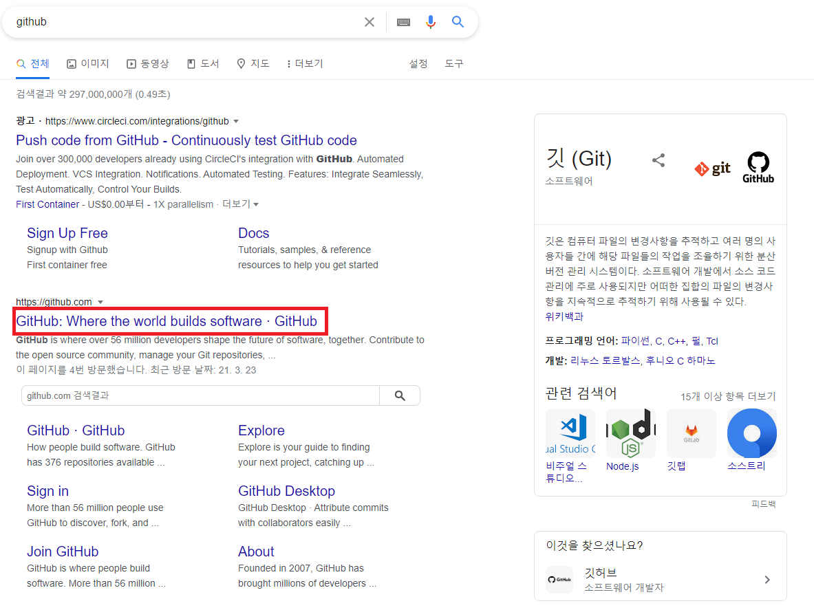Image resolution: width=814 pixels, height=610 pixels.
Task: Open the Explore sitelink
Action: click(261, 431)
